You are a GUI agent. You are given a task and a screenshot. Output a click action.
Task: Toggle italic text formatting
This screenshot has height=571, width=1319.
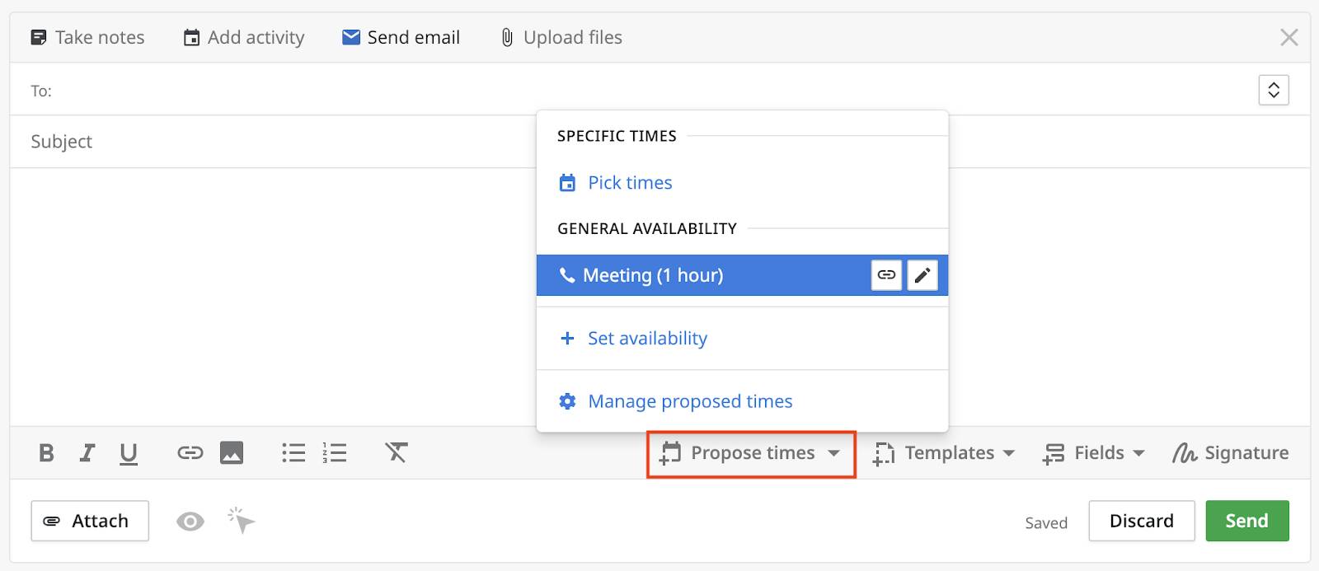click(87, 452)
